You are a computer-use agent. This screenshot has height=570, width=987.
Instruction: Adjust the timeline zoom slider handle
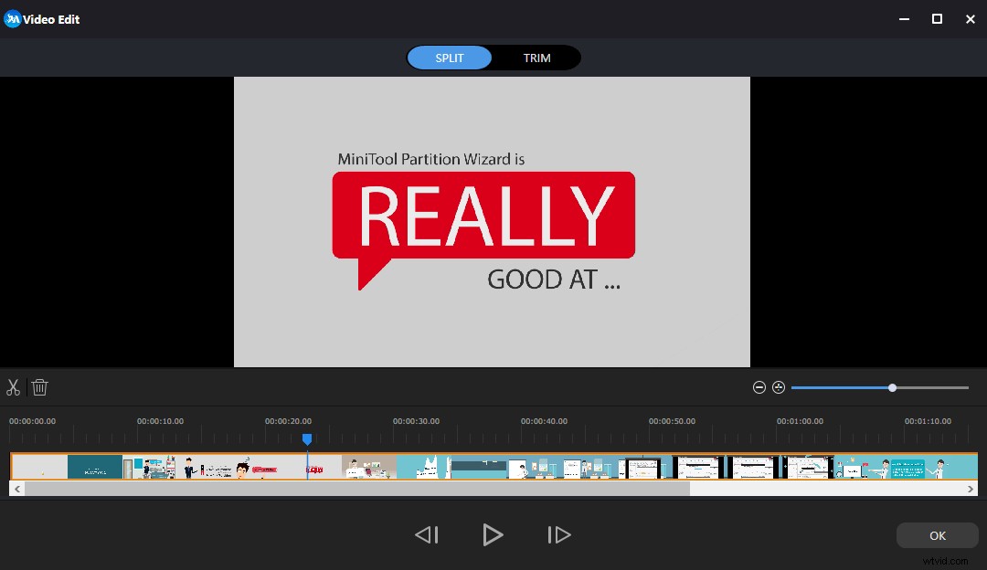coord(892,387)
